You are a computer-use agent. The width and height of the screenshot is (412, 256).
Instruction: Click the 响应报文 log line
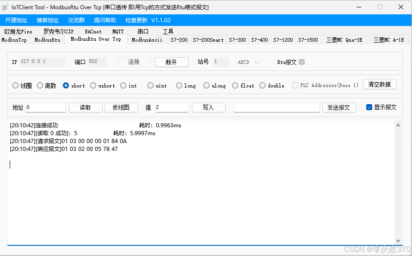point(64,149)
